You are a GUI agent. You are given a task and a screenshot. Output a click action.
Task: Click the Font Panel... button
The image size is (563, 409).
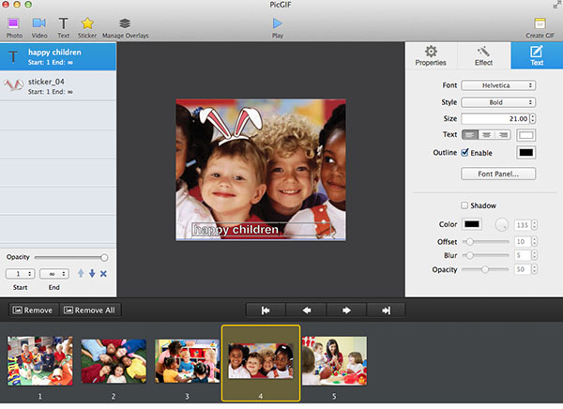tap(498, 174)
